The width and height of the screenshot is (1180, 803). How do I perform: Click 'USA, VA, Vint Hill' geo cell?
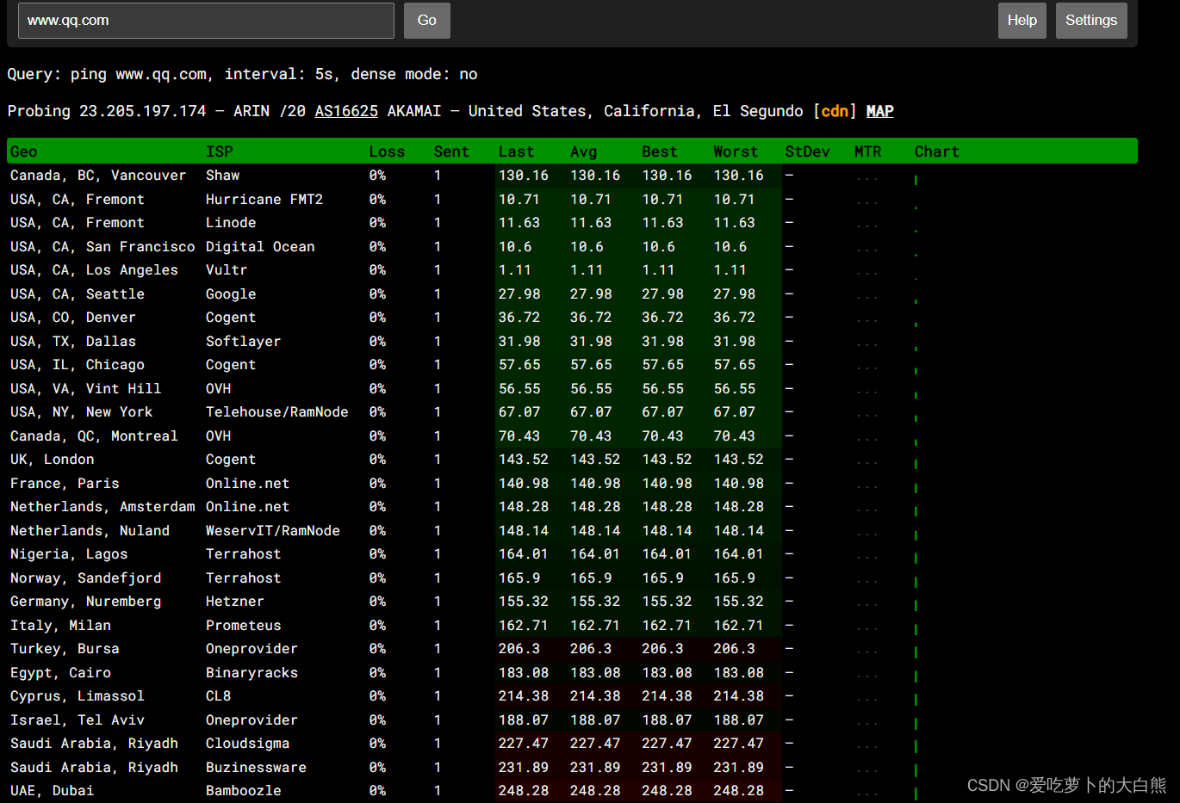point(85,389)
